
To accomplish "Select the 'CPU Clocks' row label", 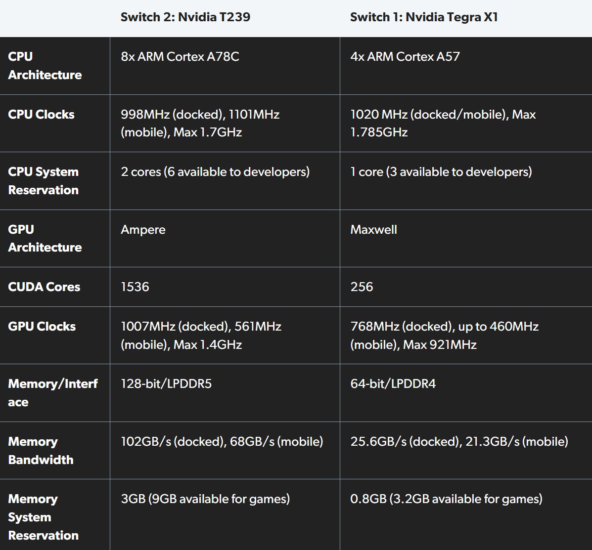I will coord(42,115).
